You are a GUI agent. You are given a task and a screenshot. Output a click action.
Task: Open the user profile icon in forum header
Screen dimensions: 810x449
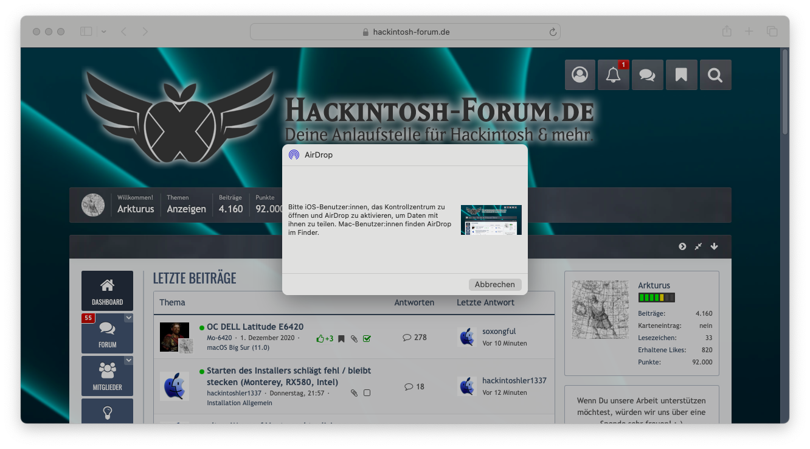(580, 75)
